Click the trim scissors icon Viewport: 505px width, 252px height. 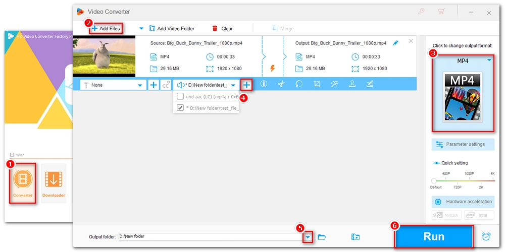[281, 85]
